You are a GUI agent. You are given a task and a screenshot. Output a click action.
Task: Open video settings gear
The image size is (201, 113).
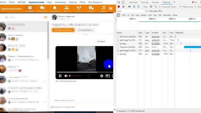[x=102, y=76]
